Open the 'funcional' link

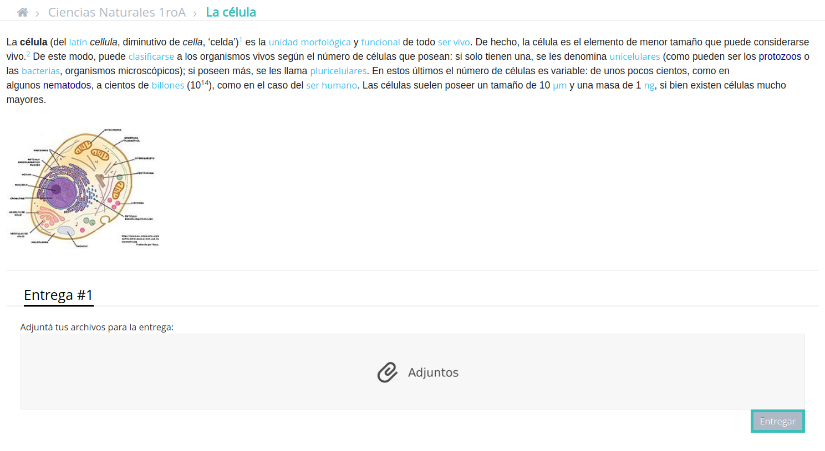click(x=380, y=42)
